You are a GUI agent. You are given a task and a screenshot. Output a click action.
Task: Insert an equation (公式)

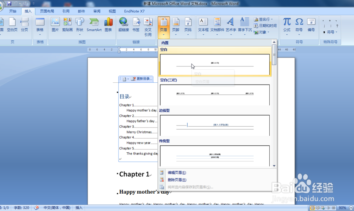(x=287, y=27)
